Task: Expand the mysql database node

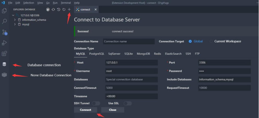Action: (15, 24)
